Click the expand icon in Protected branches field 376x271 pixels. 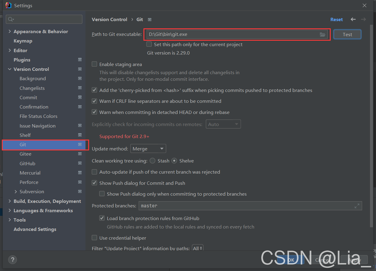tap(357, 206)
